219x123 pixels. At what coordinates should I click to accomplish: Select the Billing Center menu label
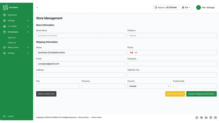click(x=13, y=47)
